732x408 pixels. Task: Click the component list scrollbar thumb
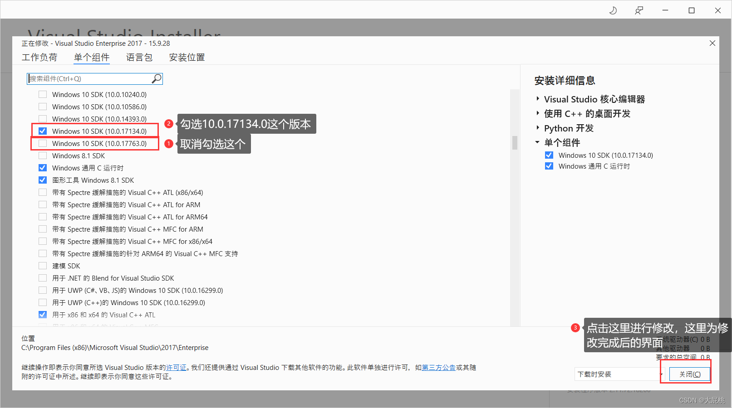pos(515,142)
